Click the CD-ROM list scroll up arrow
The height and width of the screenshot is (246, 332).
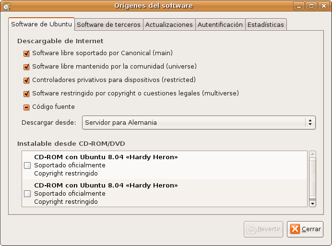(x=312, y=154)
